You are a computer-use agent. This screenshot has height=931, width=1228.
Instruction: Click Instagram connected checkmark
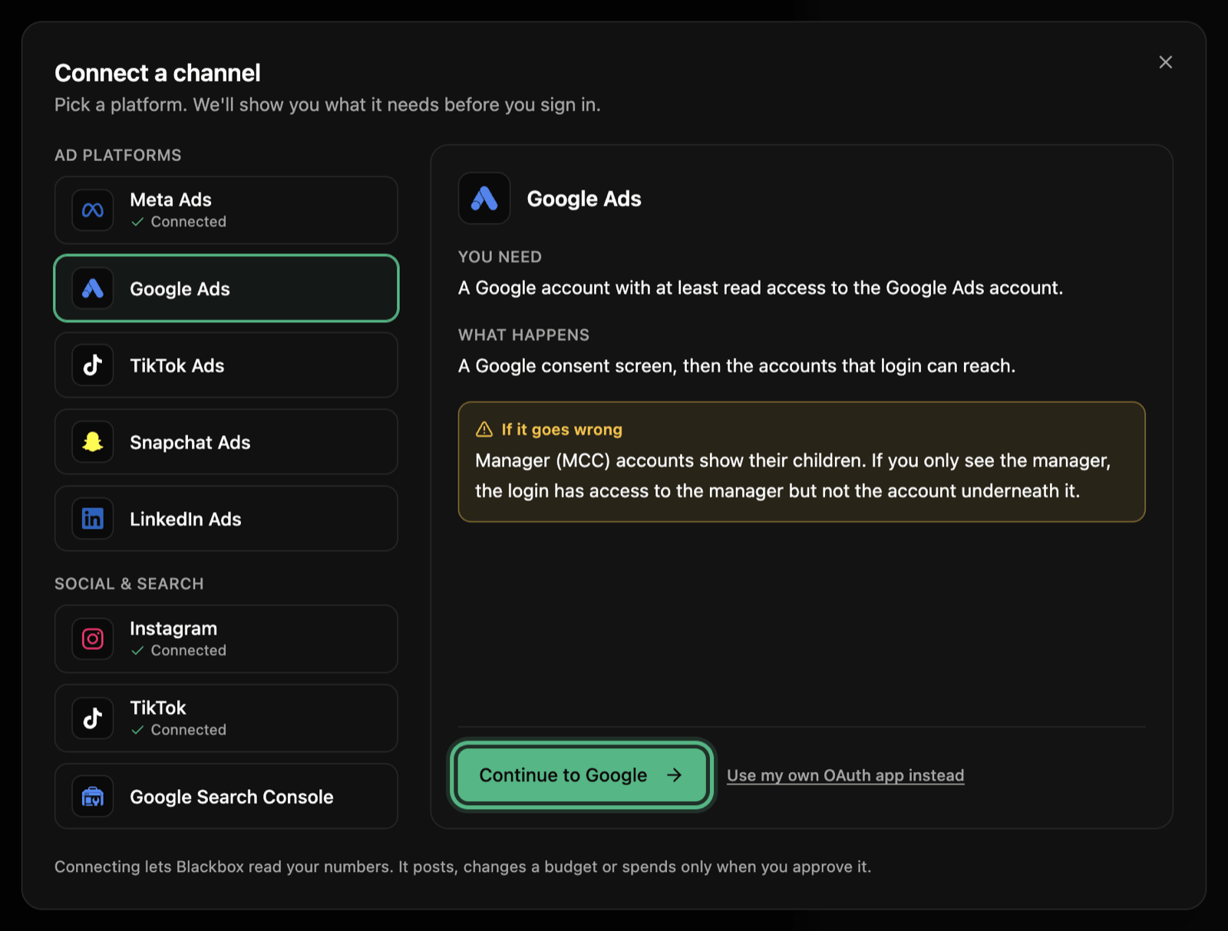click(x=137, y=651)
